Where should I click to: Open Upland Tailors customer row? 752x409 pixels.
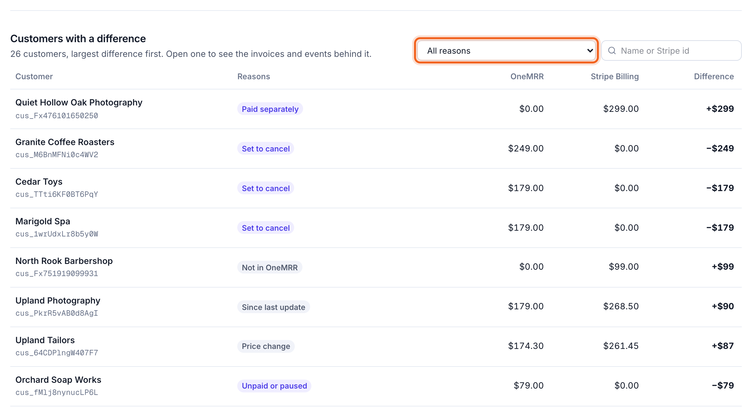coord(376,347)
